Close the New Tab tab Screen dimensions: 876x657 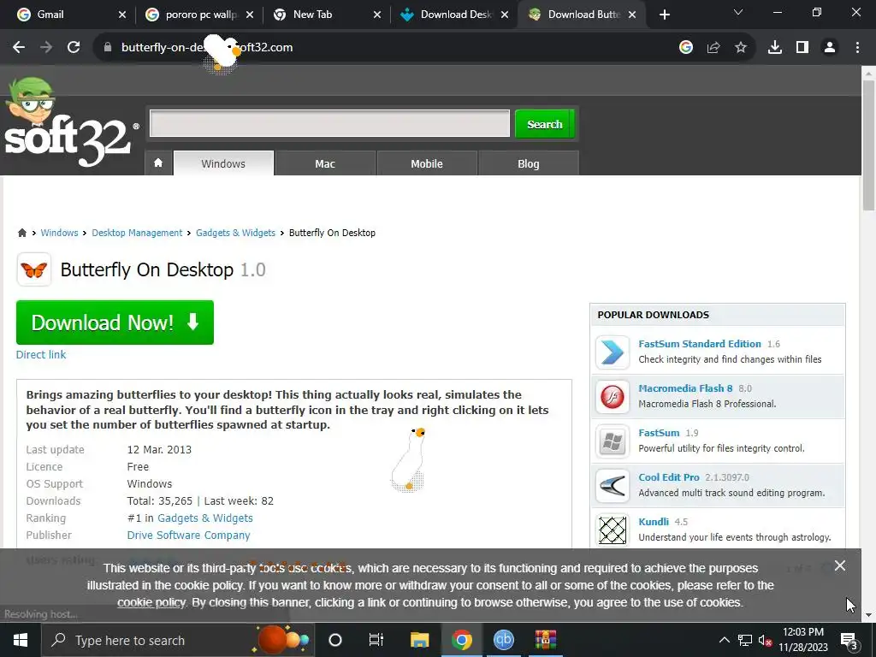click(x=377, y=15)
